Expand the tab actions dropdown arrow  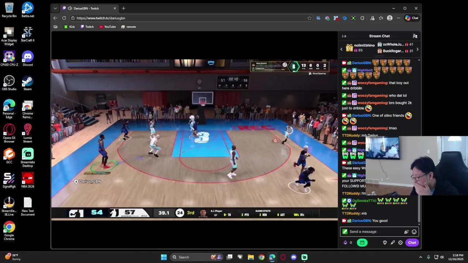[x=55, y=8]
